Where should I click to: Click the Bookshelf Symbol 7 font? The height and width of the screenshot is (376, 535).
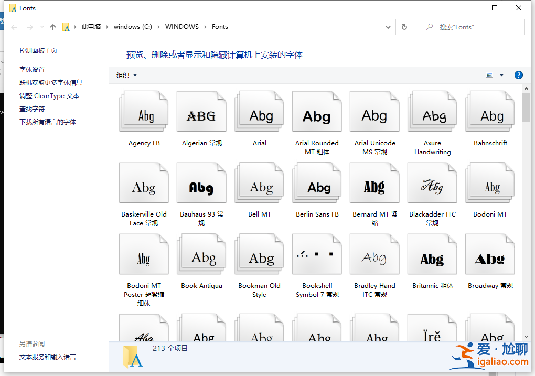pos(317,256)
